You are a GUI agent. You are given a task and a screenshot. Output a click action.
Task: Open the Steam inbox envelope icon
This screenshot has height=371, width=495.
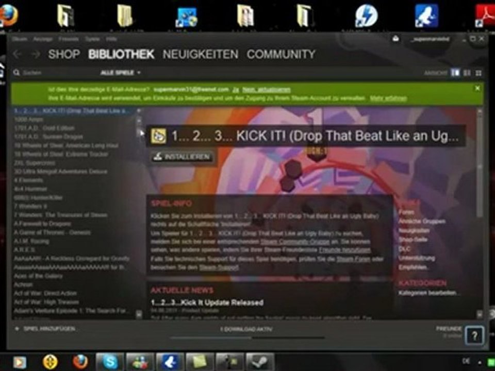click(x=396, y=39)
